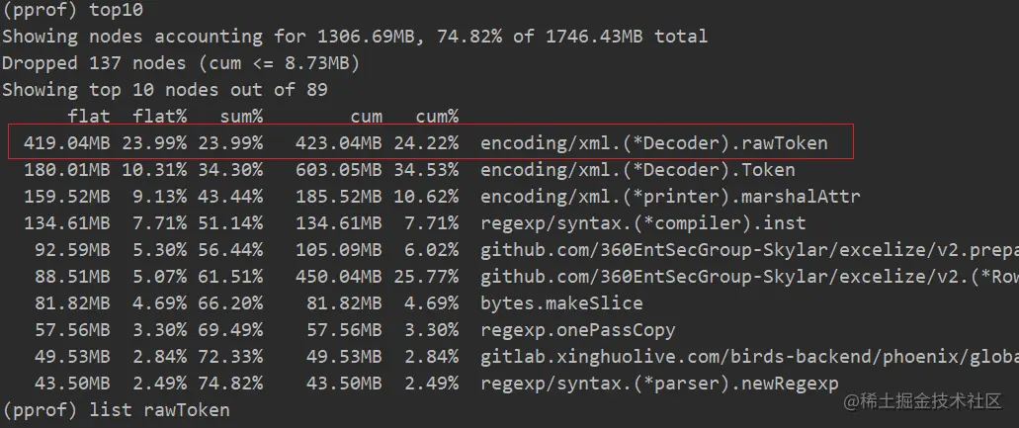Click the 419.04MB flat value
This screenshot has height=428, width=1019.
pos(67,143)
